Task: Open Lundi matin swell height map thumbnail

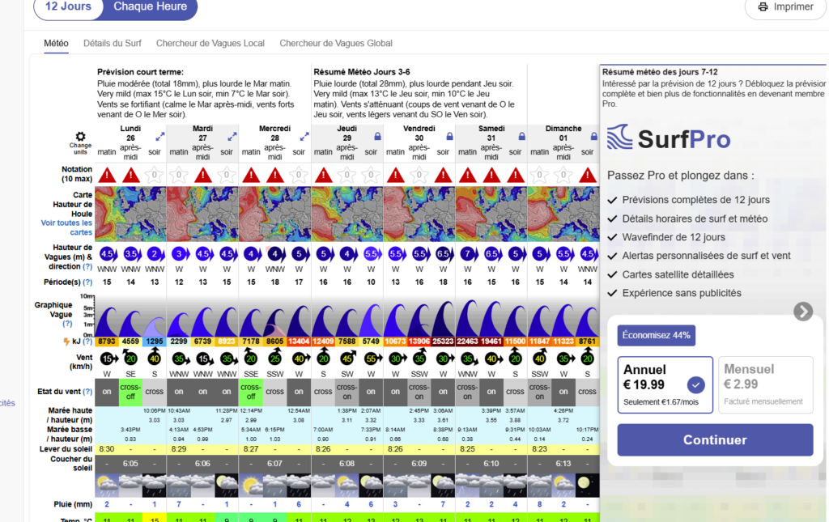Action: coord(107,214)
